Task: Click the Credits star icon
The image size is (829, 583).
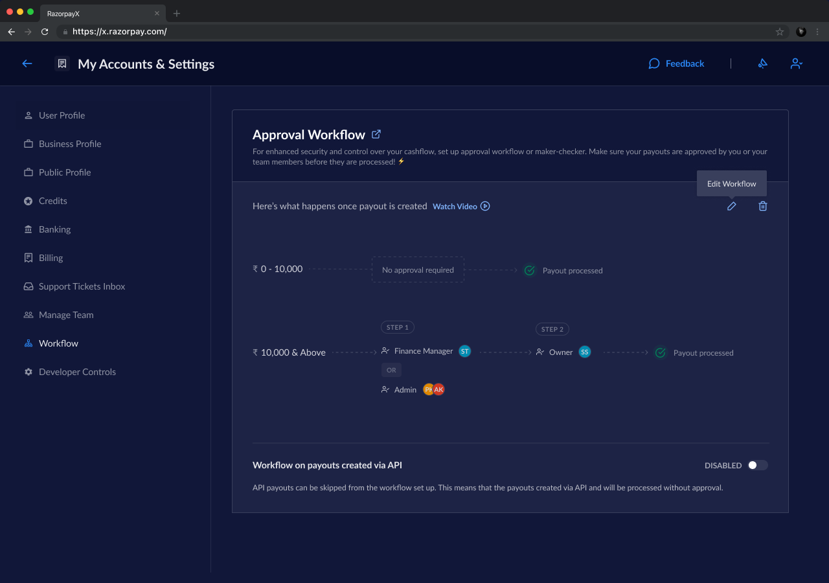Action: [28, 201]
